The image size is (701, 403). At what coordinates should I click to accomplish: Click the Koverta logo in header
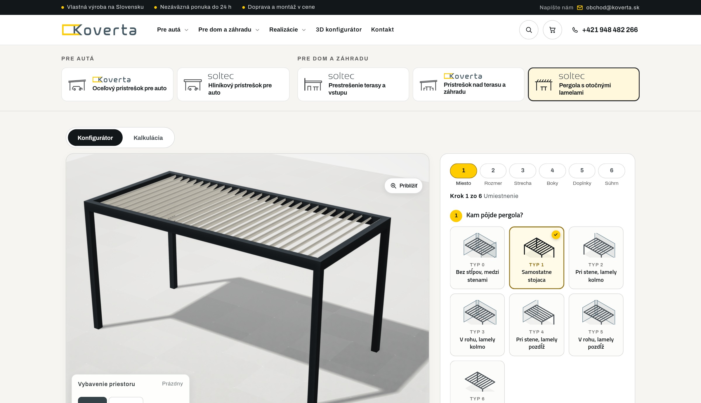point(99,30)
